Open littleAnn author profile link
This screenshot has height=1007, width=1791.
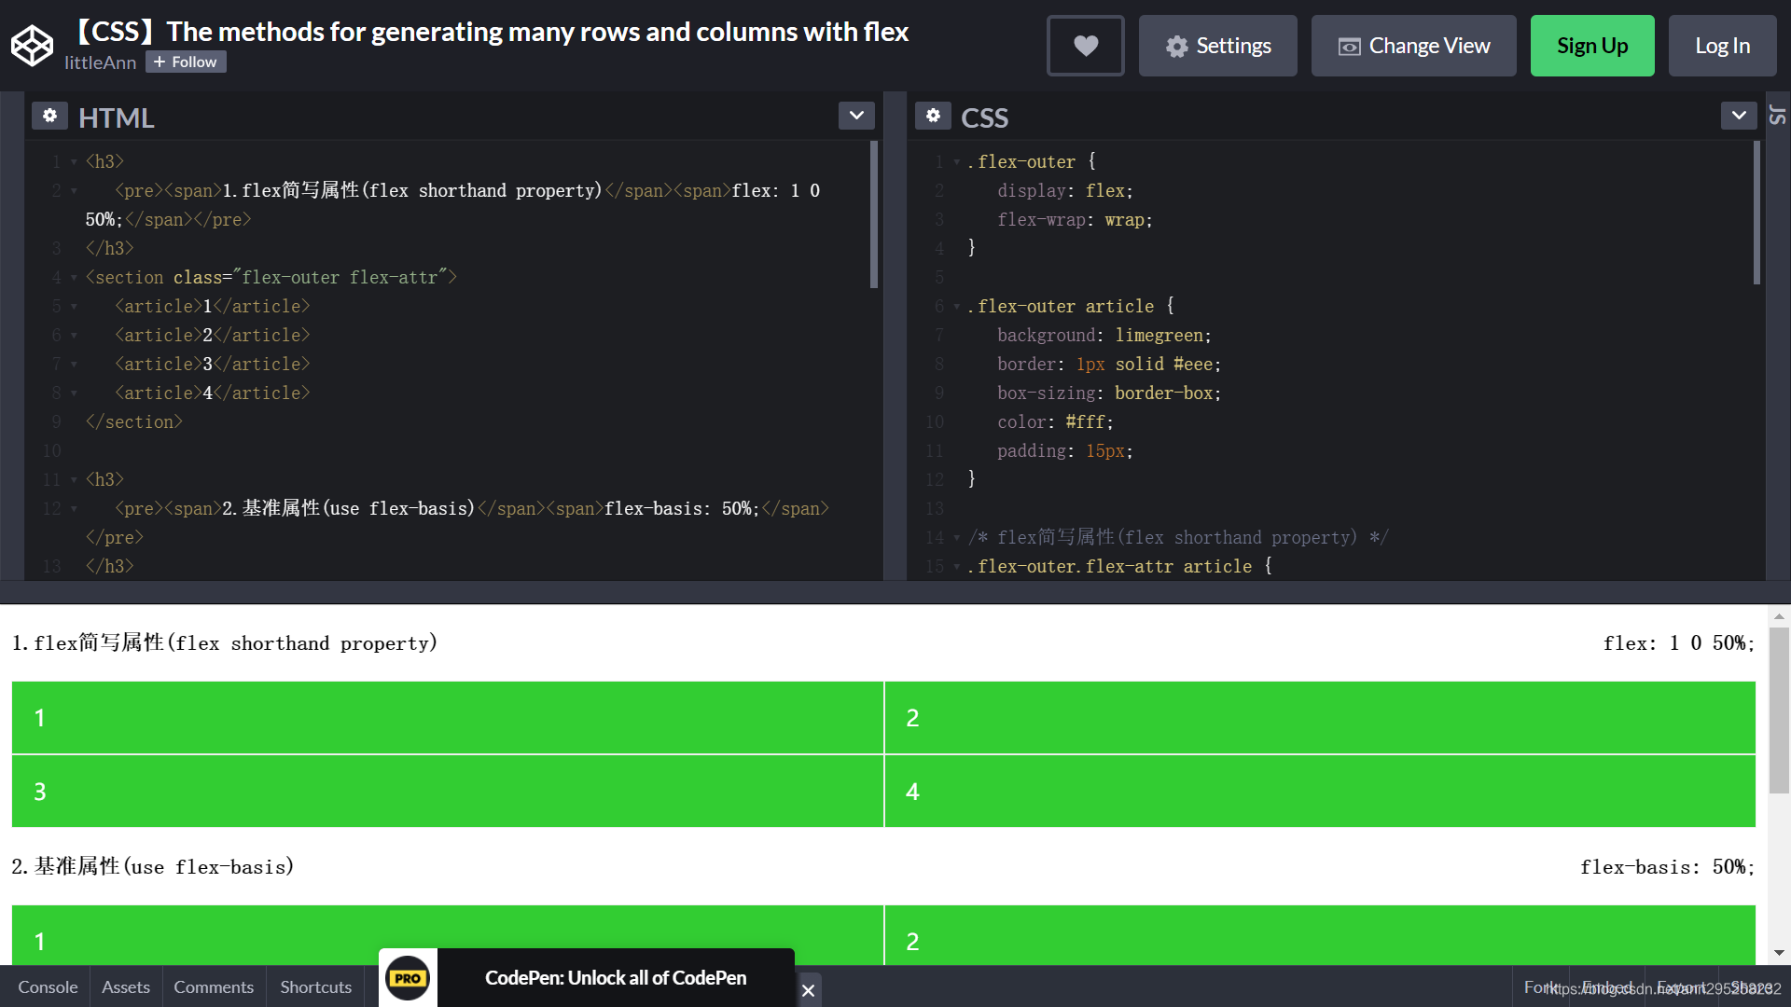(x=100, y=62)
